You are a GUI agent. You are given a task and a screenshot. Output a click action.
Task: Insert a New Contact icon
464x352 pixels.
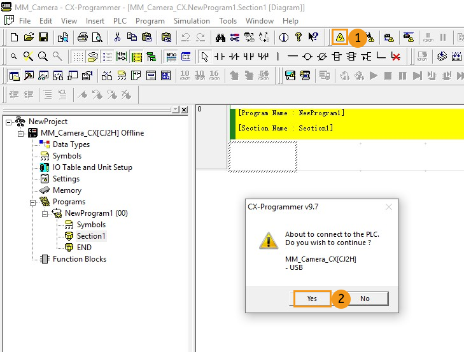coord(220,57)
